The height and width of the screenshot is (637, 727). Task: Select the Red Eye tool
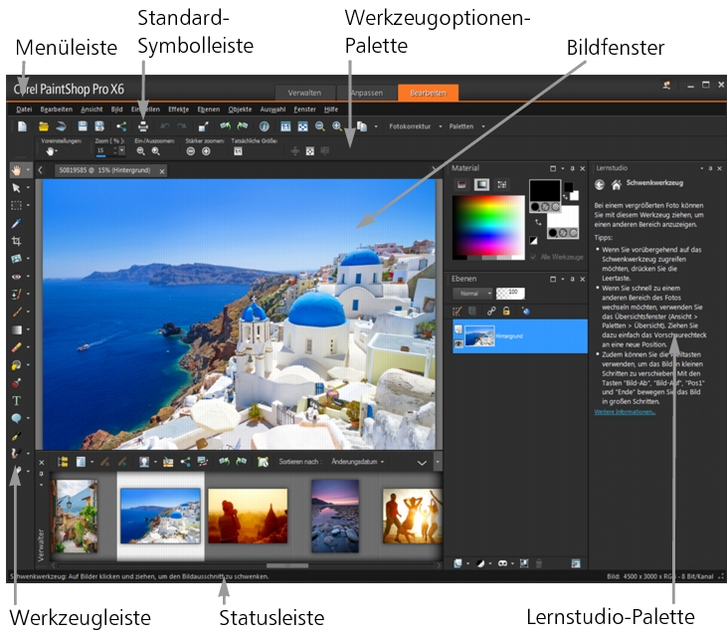16,278
